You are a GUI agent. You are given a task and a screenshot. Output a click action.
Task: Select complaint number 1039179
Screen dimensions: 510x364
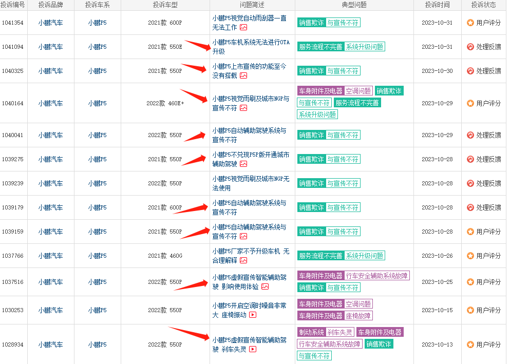pos(13,207)
